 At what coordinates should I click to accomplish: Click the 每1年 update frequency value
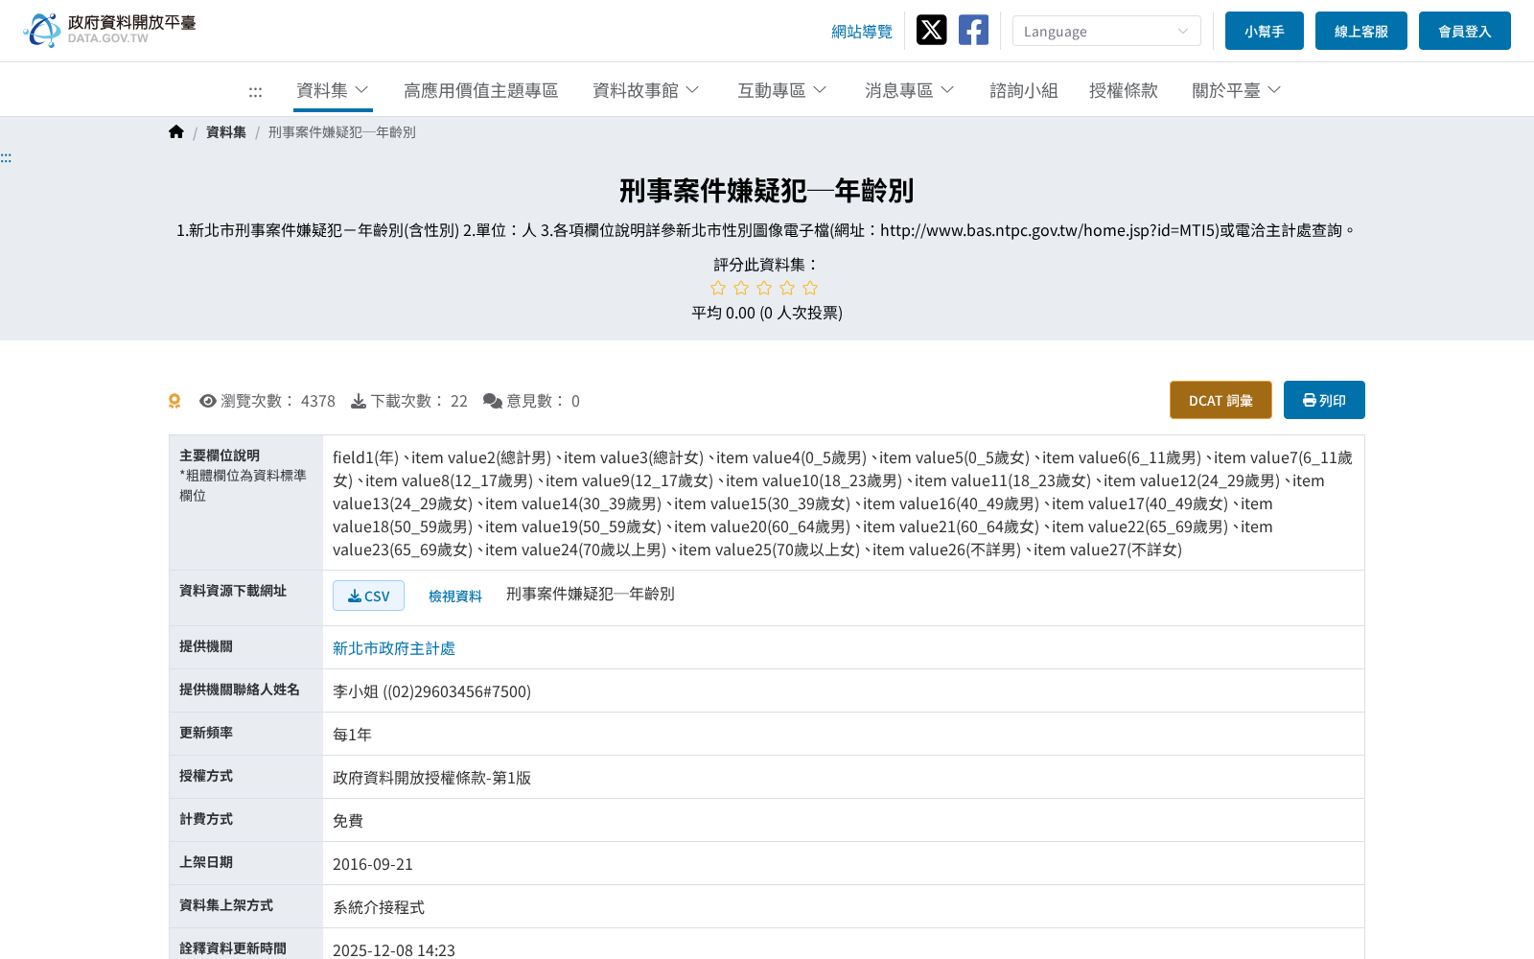pyautogui.click(x=352, y=735)
